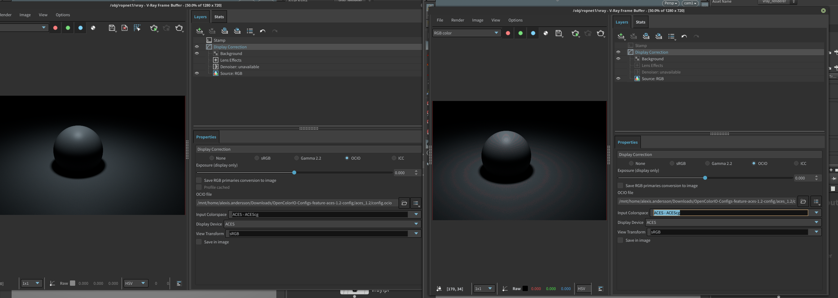Open File menu in right frame buffer
838x298 pixels.
(440, 20)
